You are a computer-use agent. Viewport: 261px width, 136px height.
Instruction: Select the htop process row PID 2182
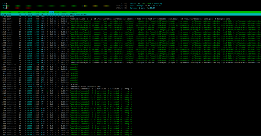coord(130,17)
